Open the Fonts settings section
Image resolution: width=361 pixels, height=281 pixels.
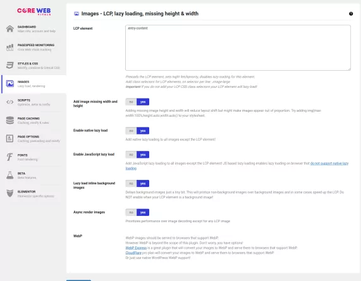[x=34, y=157]
